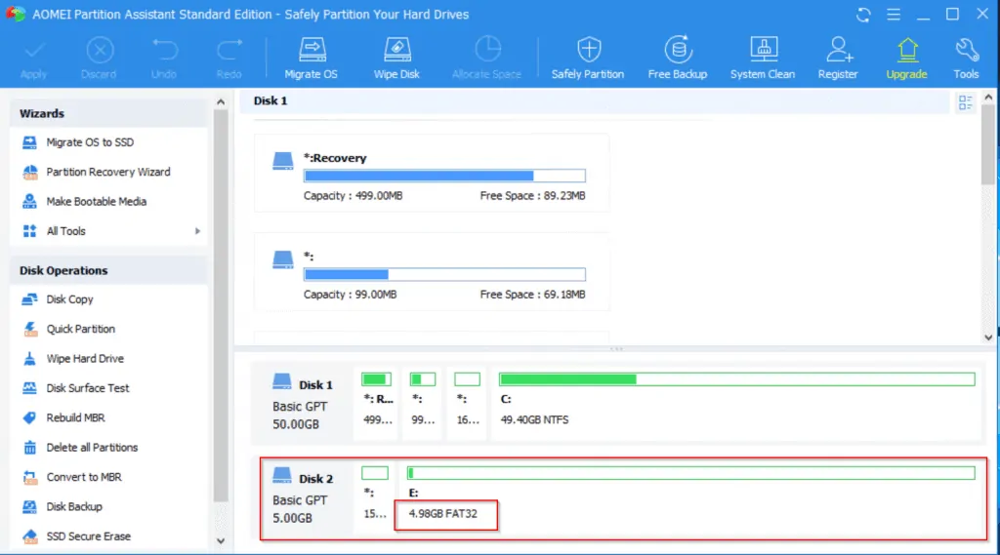
Task: Toggle the disk list view mode icon
Action: click(966, 102)
